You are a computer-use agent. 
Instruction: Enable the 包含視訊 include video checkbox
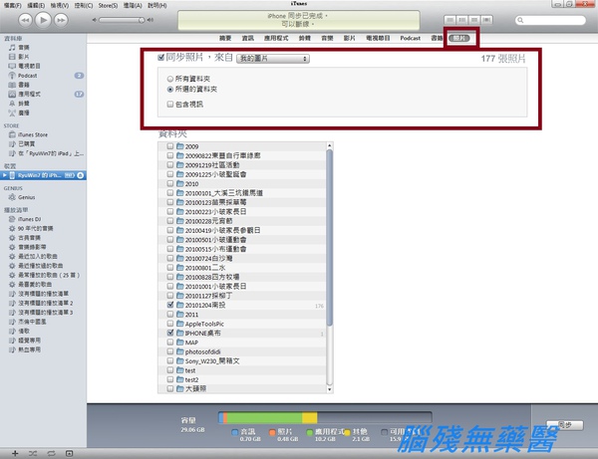click(x=170, y=104)
